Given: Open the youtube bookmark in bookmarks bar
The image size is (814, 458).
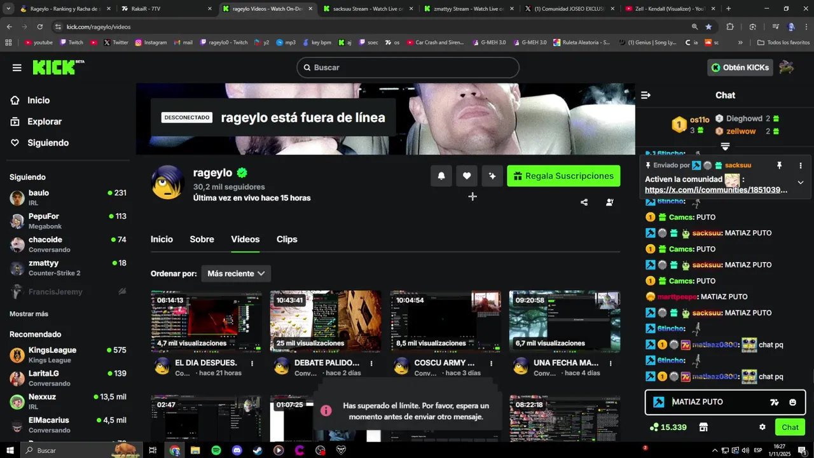Looking at the screenshot, I should click(x=39, y=43).
